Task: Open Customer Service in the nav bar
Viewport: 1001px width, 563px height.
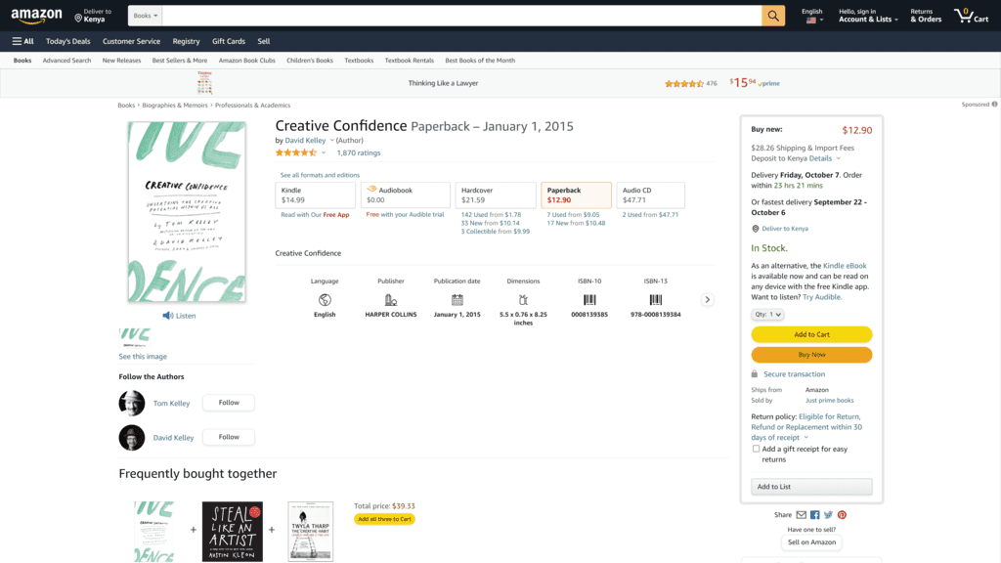Action: click(132, 41)
